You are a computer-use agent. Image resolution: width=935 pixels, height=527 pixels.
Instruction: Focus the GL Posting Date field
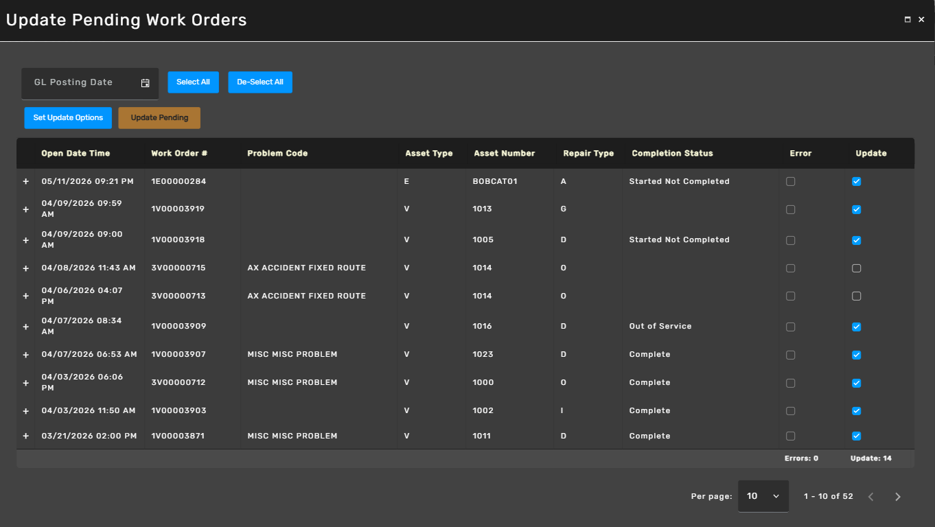(x=90, y=83)
